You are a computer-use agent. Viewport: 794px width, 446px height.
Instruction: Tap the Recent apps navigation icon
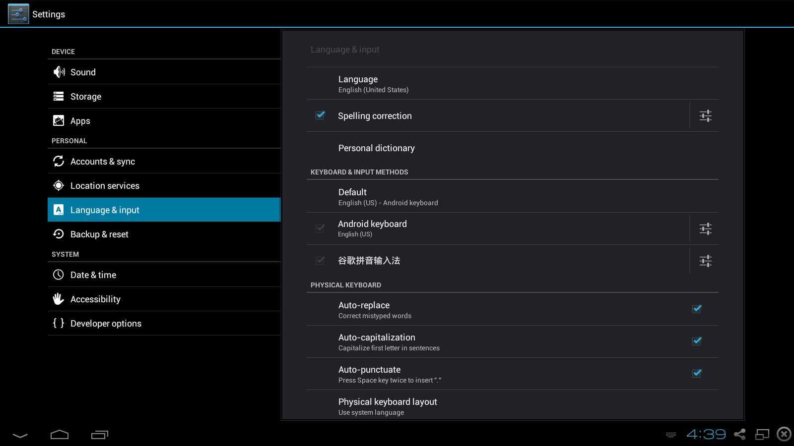tap(100, 435)
